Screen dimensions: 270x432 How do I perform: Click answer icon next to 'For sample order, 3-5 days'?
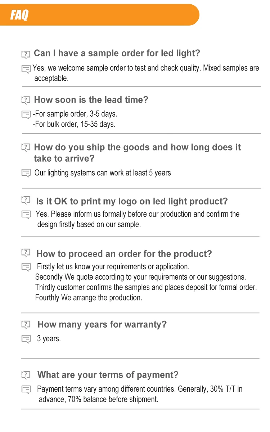coord(26,115)
